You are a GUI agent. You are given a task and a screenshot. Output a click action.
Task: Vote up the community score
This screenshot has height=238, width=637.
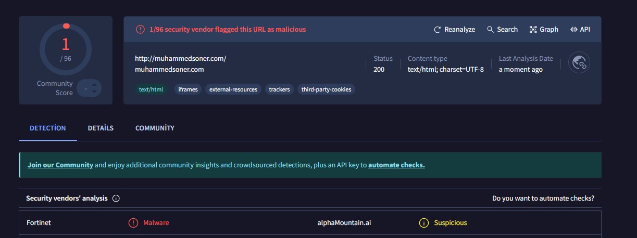tap(94, 85)
